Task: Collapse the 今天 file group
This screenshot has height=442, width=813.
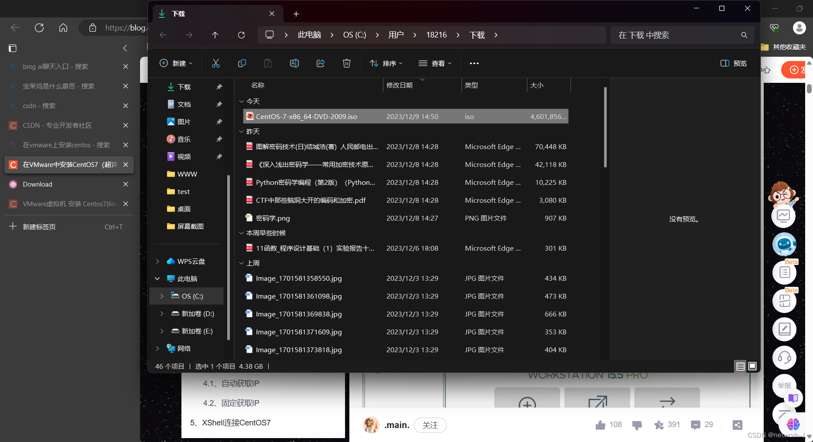Action: (241, 101)
